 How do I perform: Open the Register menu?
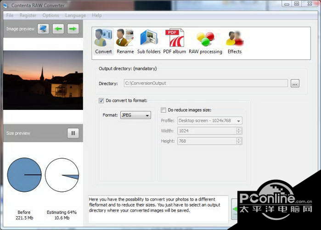point(28,15)
